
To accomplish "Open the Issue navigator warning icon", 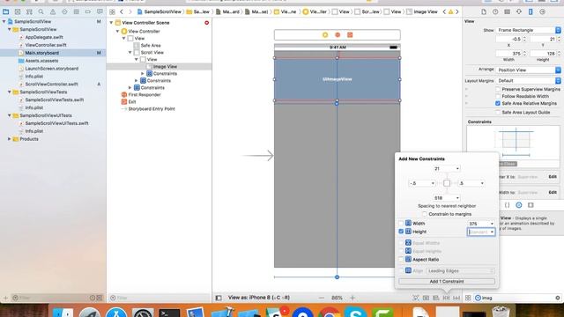I will pos(53,11).
